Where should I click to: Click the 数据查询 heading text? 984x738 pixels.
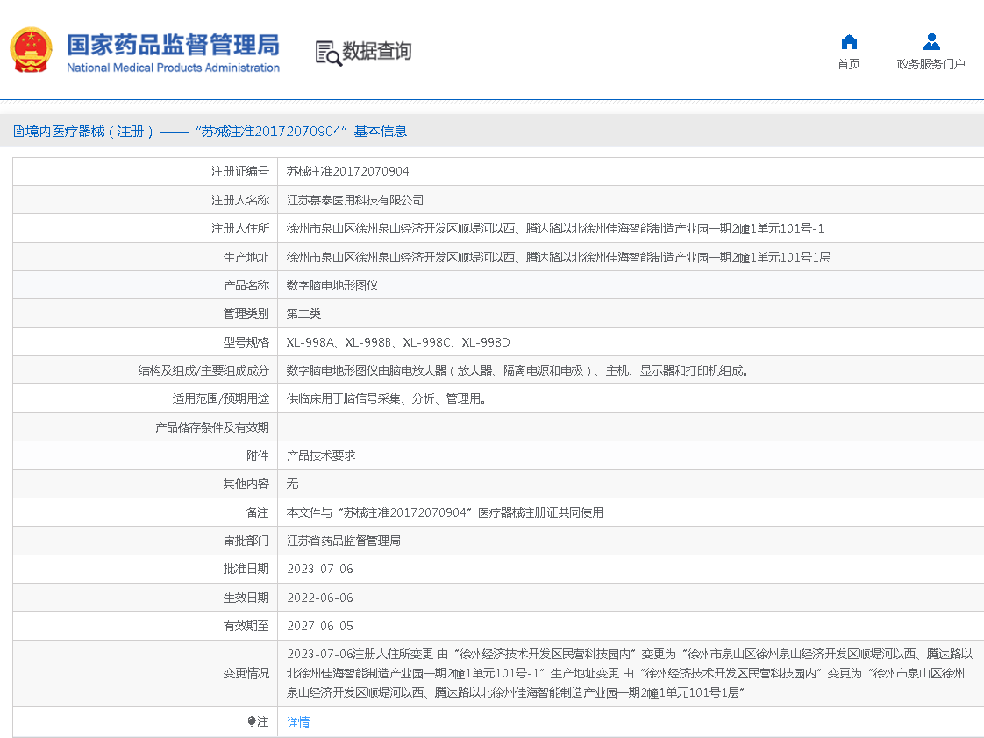click(x=376, y=52)
